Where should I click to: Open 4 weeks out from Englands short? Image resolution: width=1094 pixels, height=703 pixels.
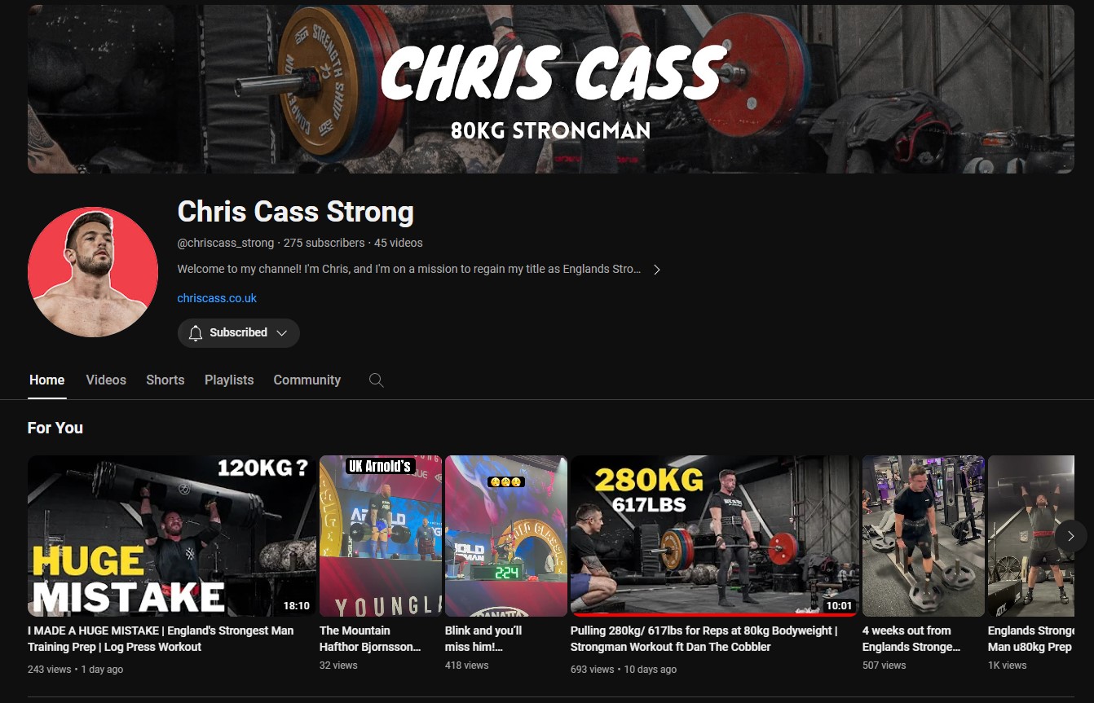click(x=924, y=535)
